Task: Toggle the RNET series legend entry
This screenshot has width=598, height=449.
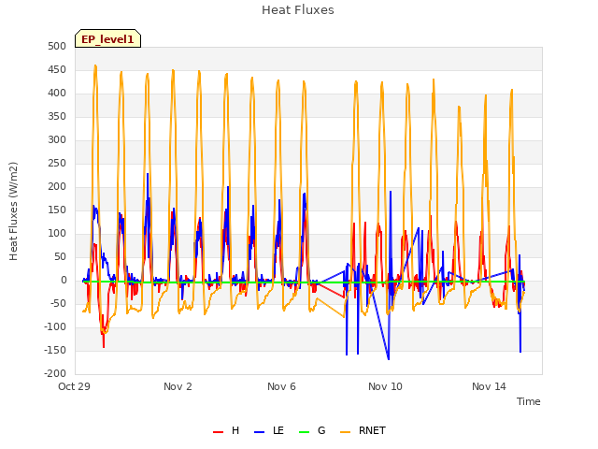Action: point(363,430)
